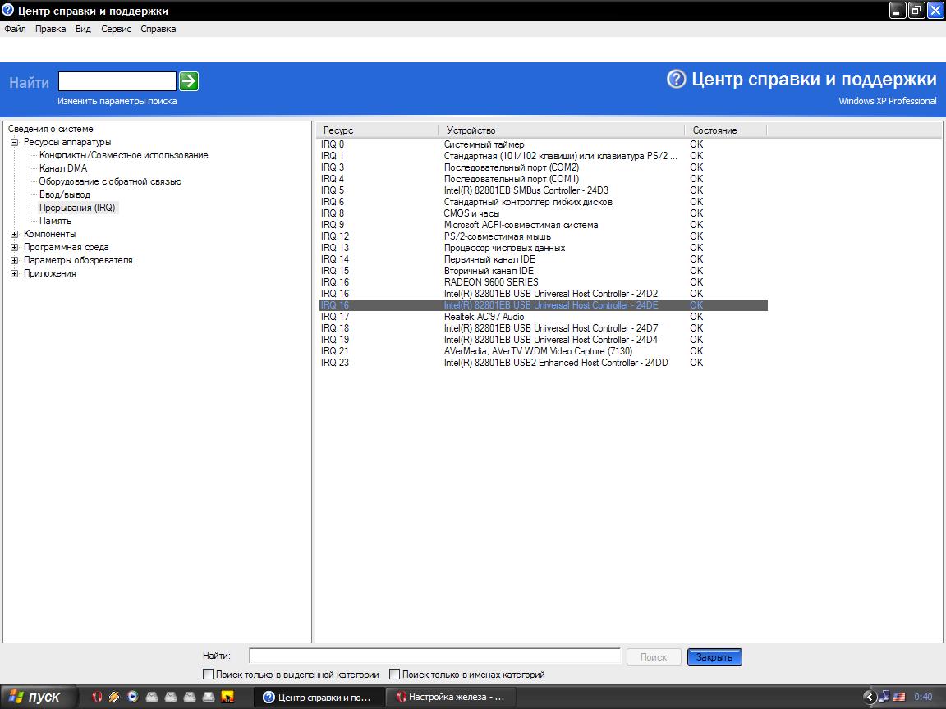The image size is (946, 709).
Task: Show hidden tray icons with the arrow
Action: tap(869, 697)
